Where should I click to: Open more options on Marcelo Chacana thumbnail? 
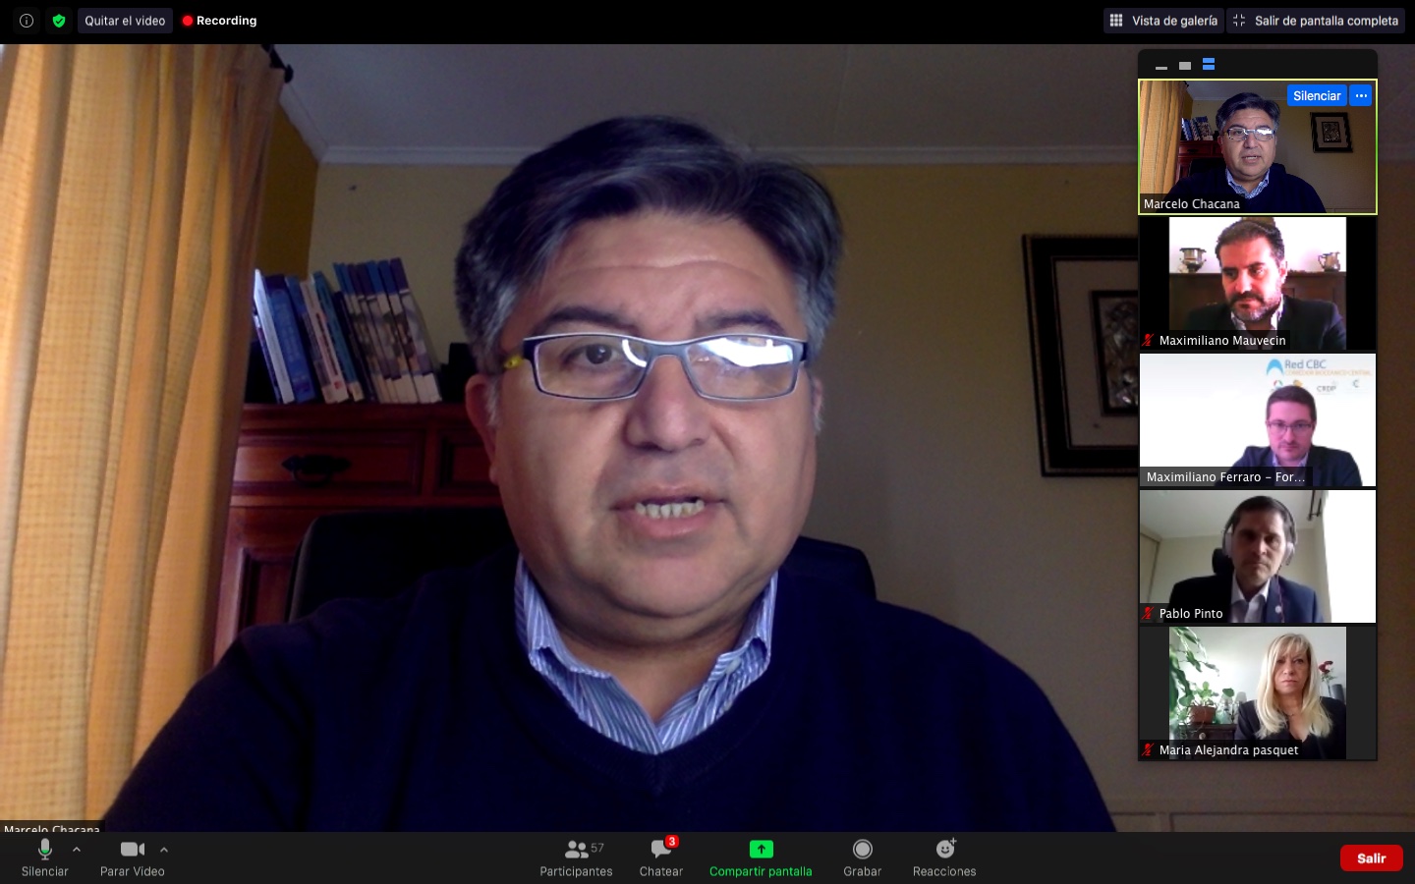tap(1361, 95)
